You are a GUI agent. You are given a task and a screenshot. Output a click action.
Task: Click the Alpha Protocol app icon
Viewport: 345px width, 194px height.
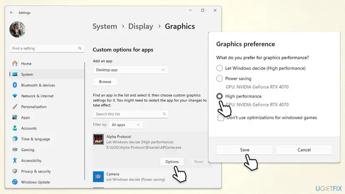click(98, 139)
